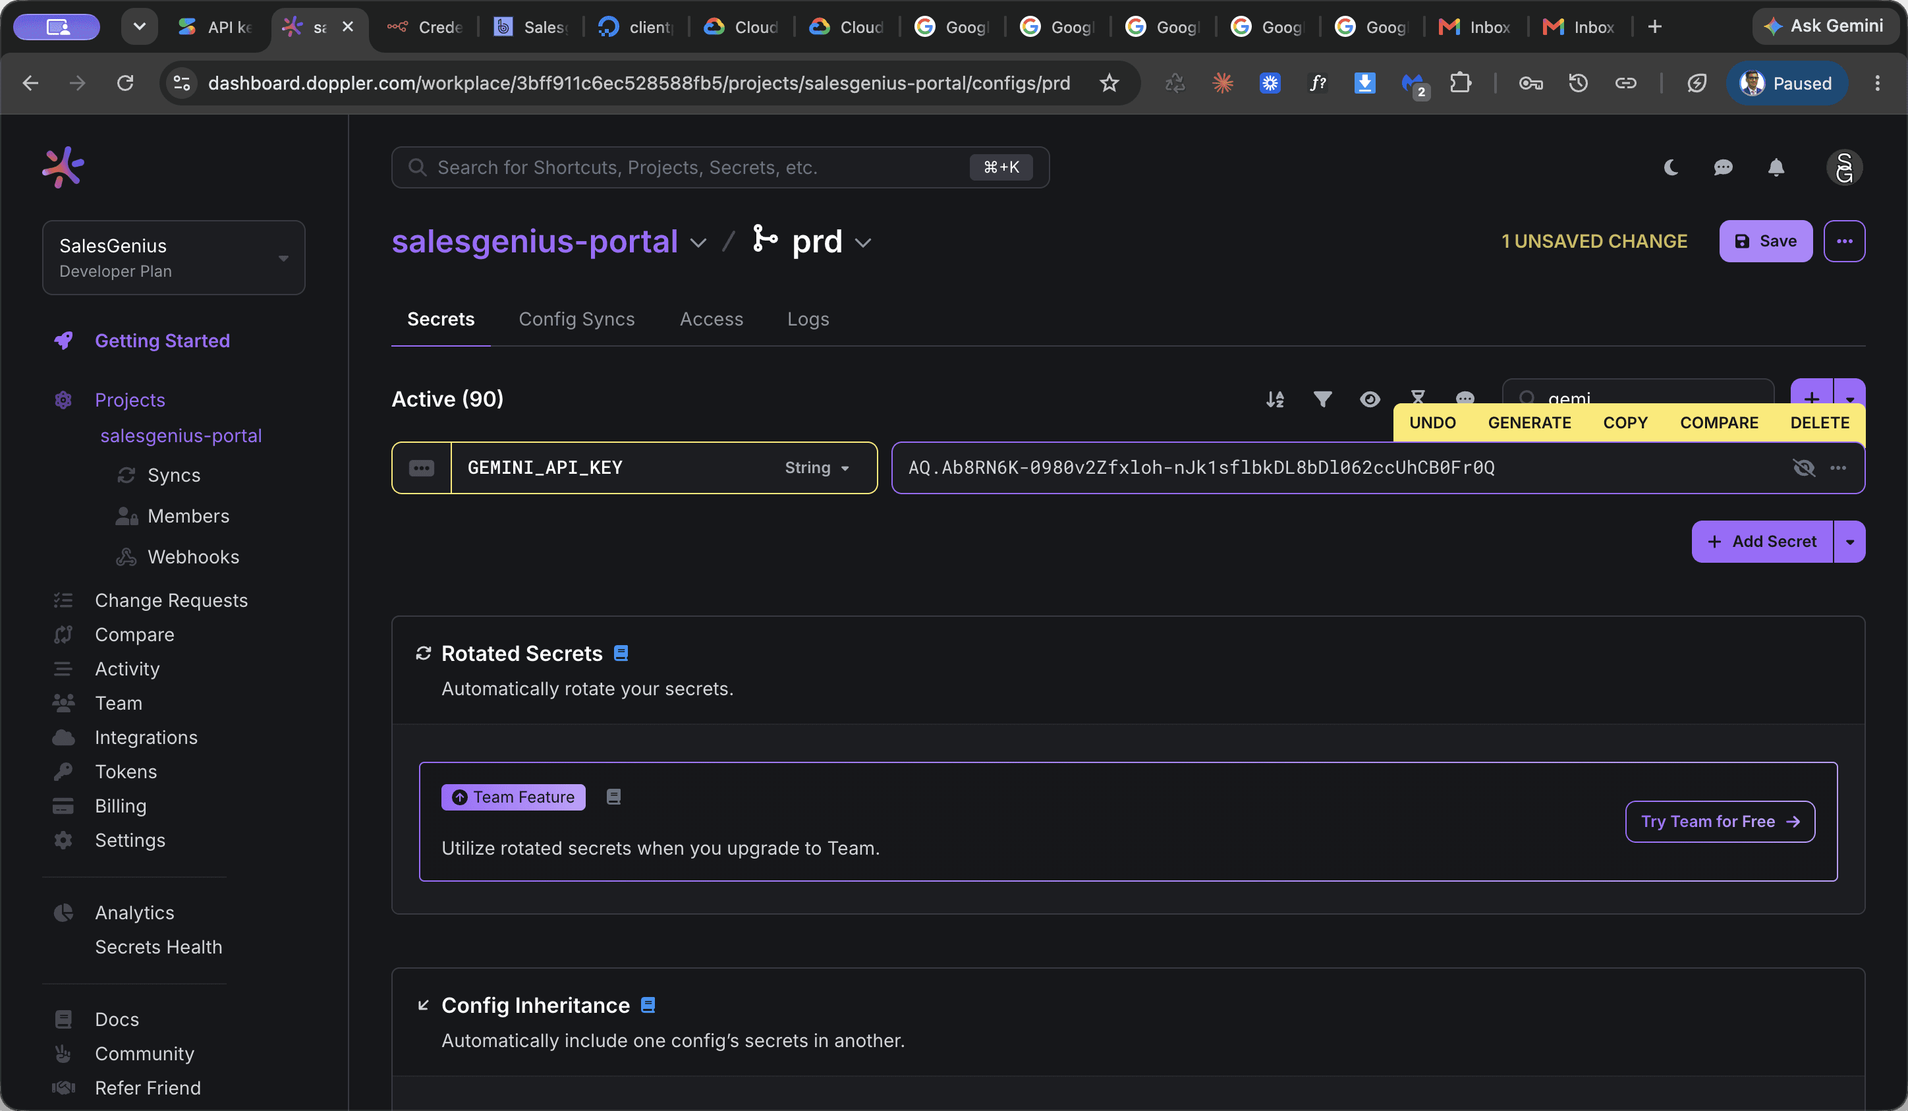The width and height of the screenshot is (1908, 1111).
Task: Open the feedback chat bubble icon
Action: click(x=1724, y=167)
